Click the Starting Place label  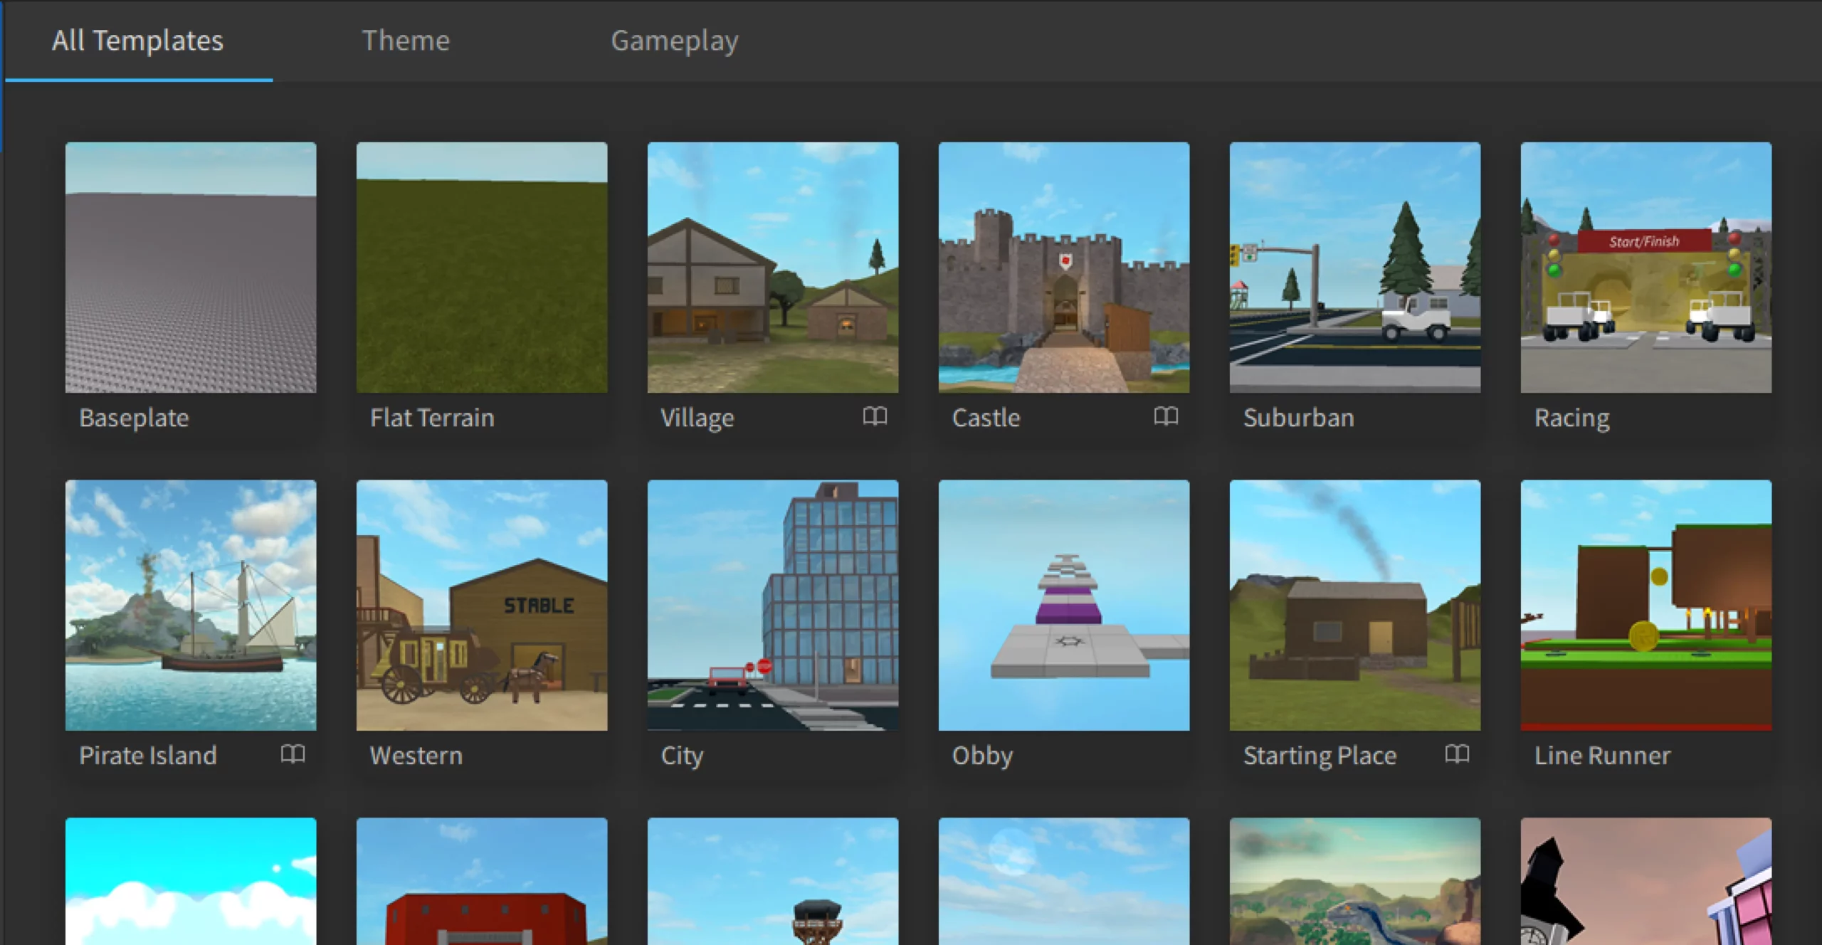[1320, 756]
